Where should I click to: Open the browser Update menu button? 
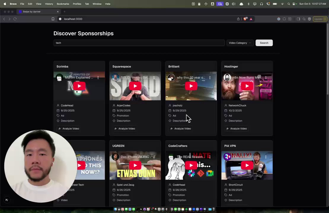(x=320, y=19)
